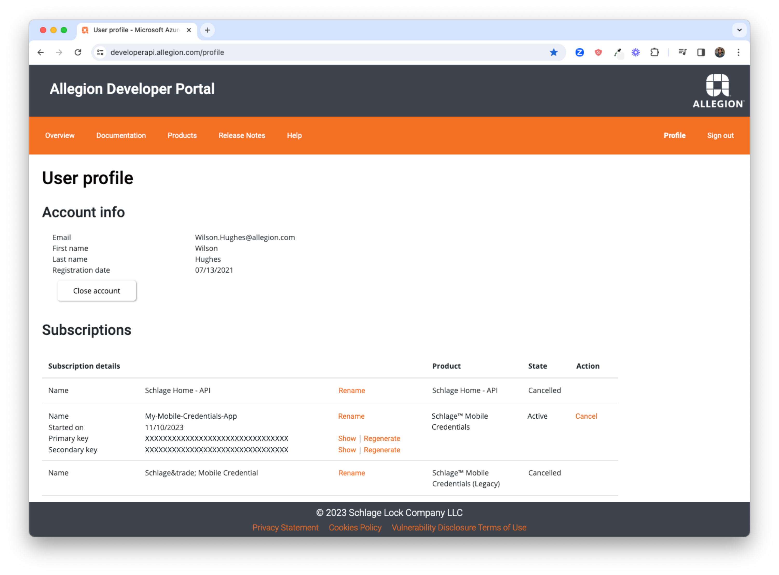Open the Overview nav item
The width and height of the screenshot is (779, 575).
[60, 135]
